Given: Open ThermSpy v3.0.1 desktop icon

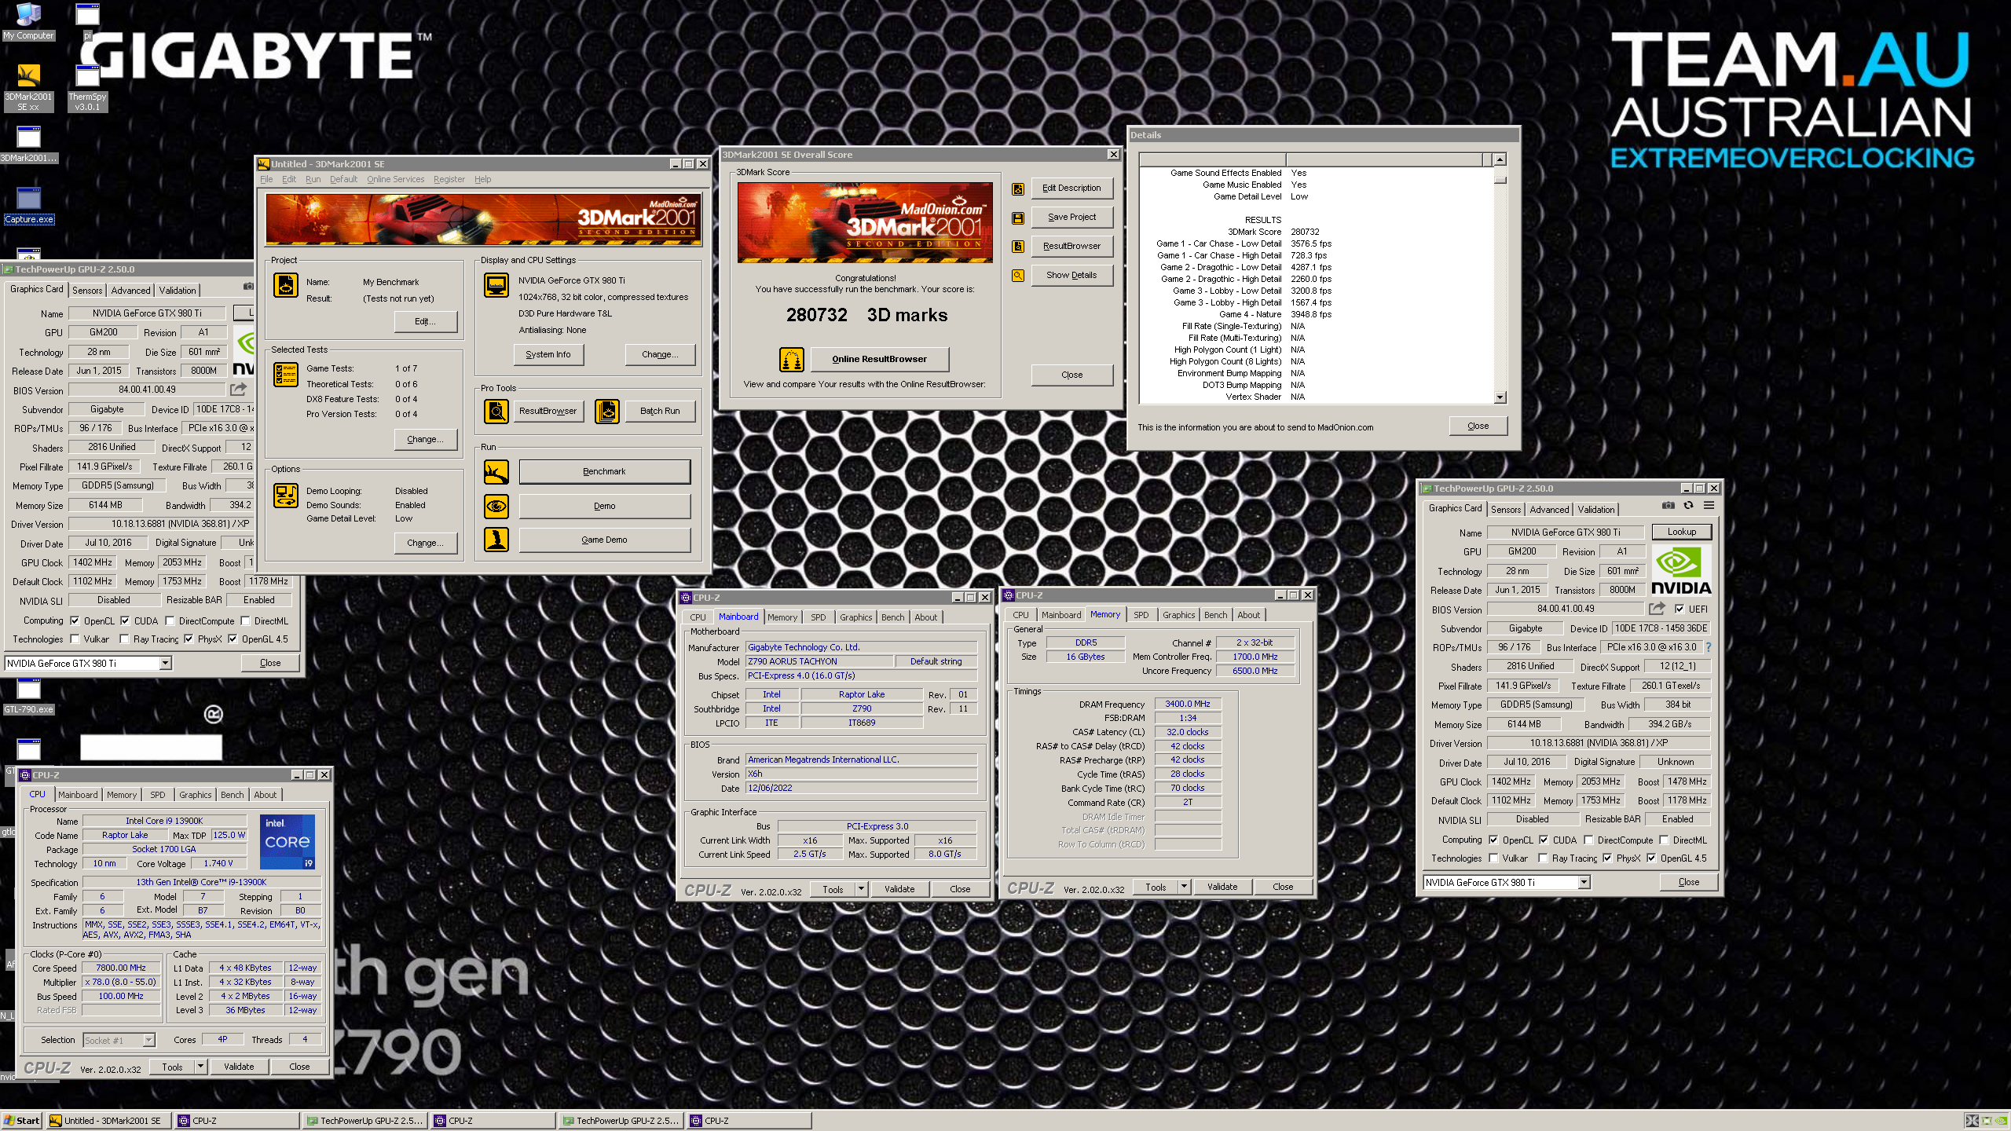Looking at the screenshot, I should point(87,86).
